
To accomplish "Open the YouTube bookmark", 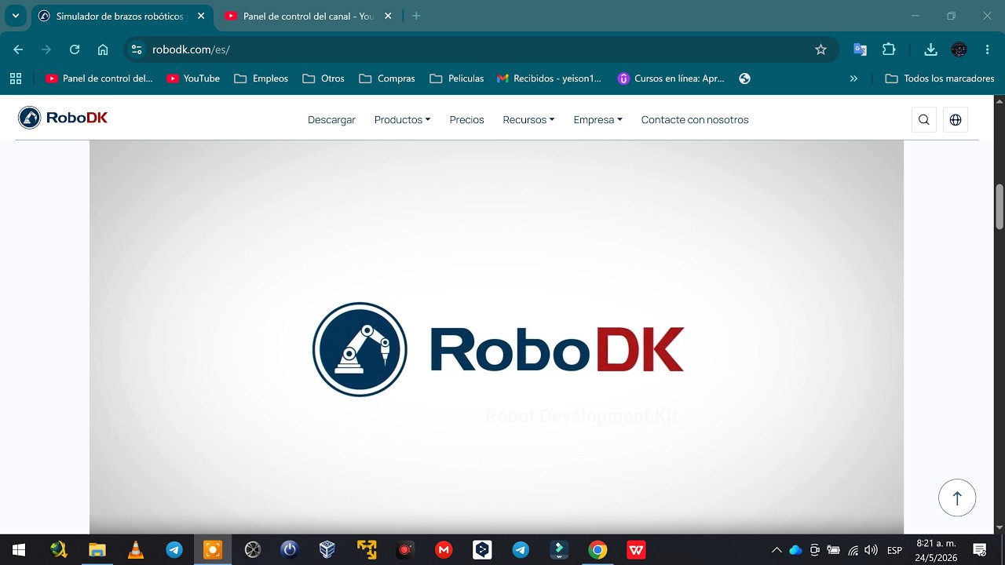I will pyautogui.click(x=193, y=78).
